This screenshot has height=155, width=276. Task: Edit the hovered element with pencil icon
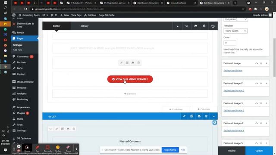(121, 63)
